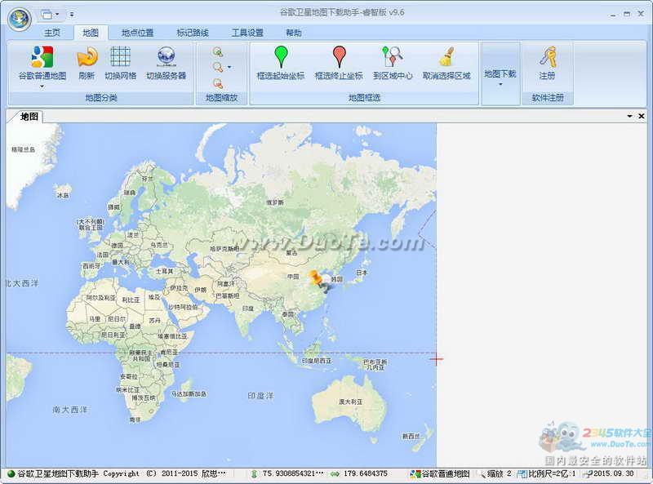Image resolution: width=653 pixels, height=484 pixels.
Task: Click the 刷新 refresh icon
Action: tap(87, 56)
